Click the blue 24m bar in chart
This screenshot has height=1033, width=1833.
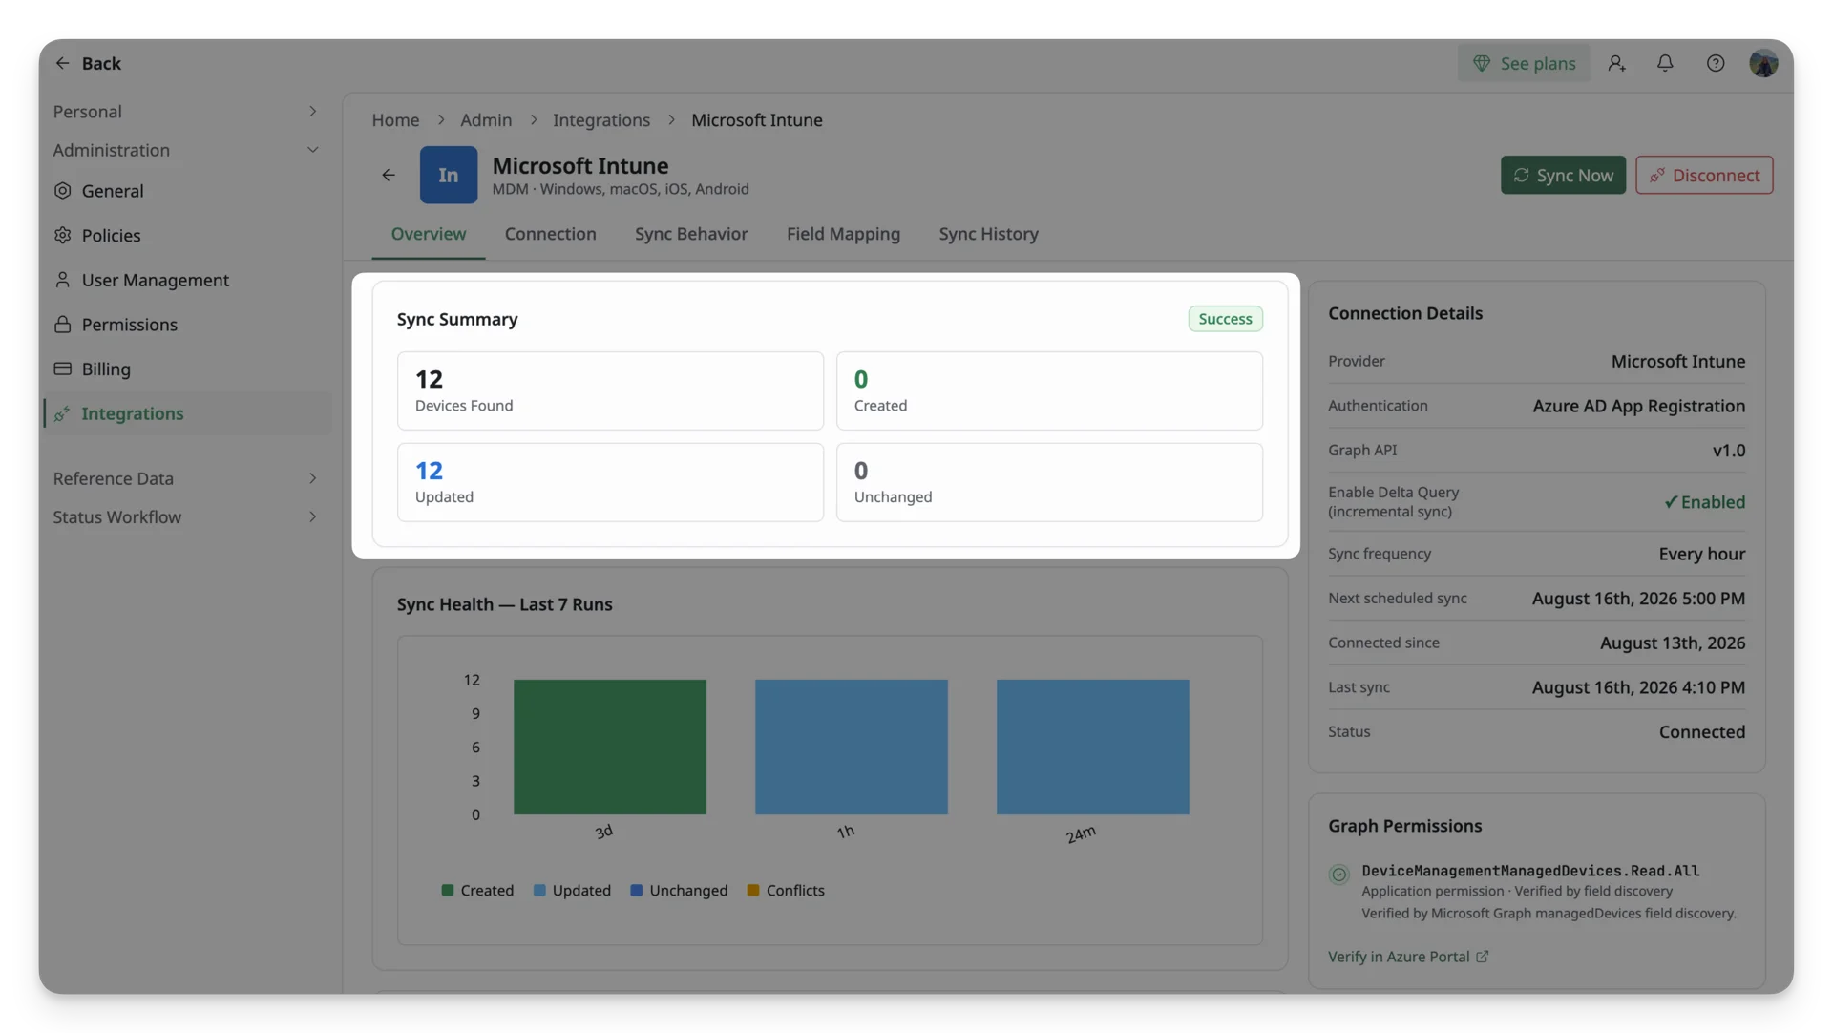point(1093,747)
